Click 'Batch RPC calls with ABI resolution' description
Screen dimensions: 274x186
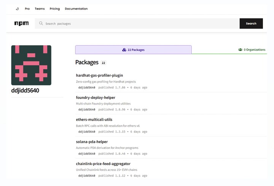108,126
